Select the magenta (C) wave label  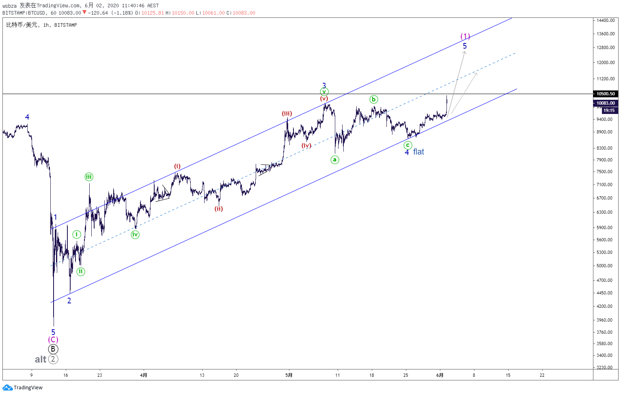(x=53, y=340)
